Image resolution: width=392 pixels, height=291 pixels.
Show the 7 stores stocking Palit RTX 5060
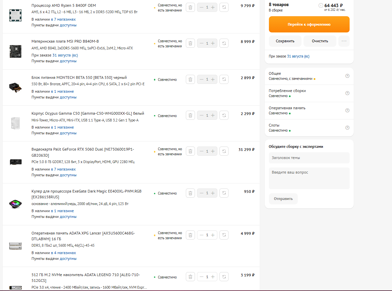click(x=63, y=169)
